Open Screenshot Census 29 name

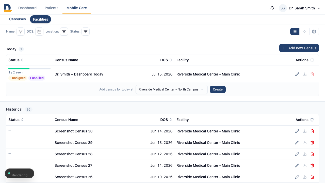tap(74, 143)
